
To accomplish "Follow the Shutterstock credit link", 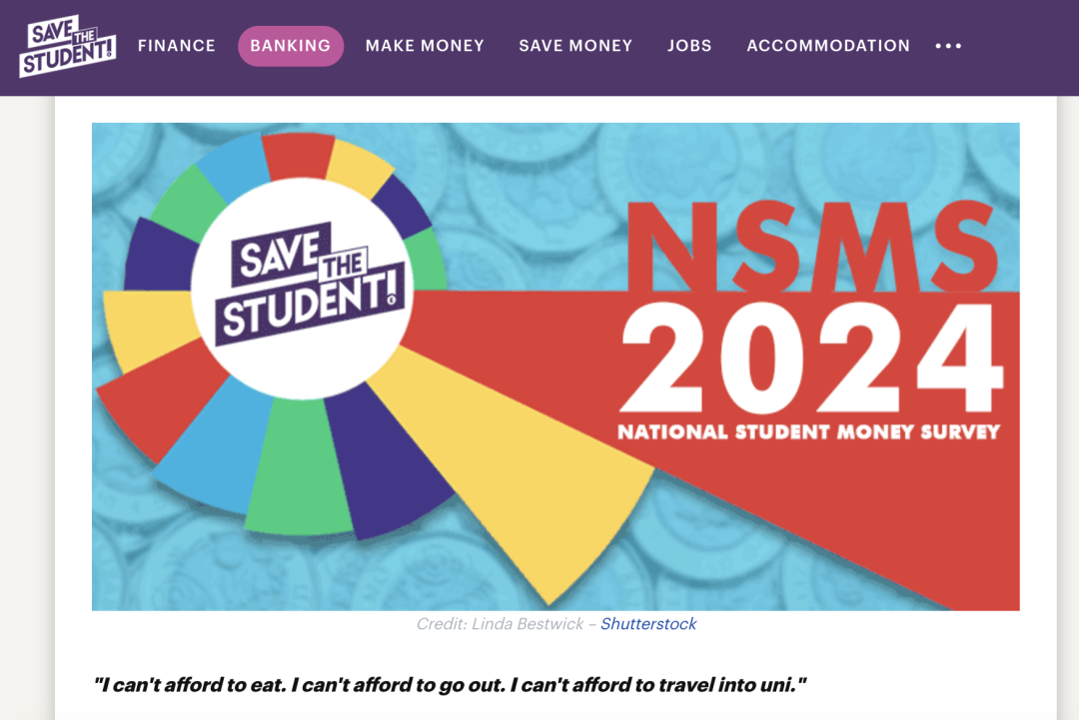I will [648, 624].
